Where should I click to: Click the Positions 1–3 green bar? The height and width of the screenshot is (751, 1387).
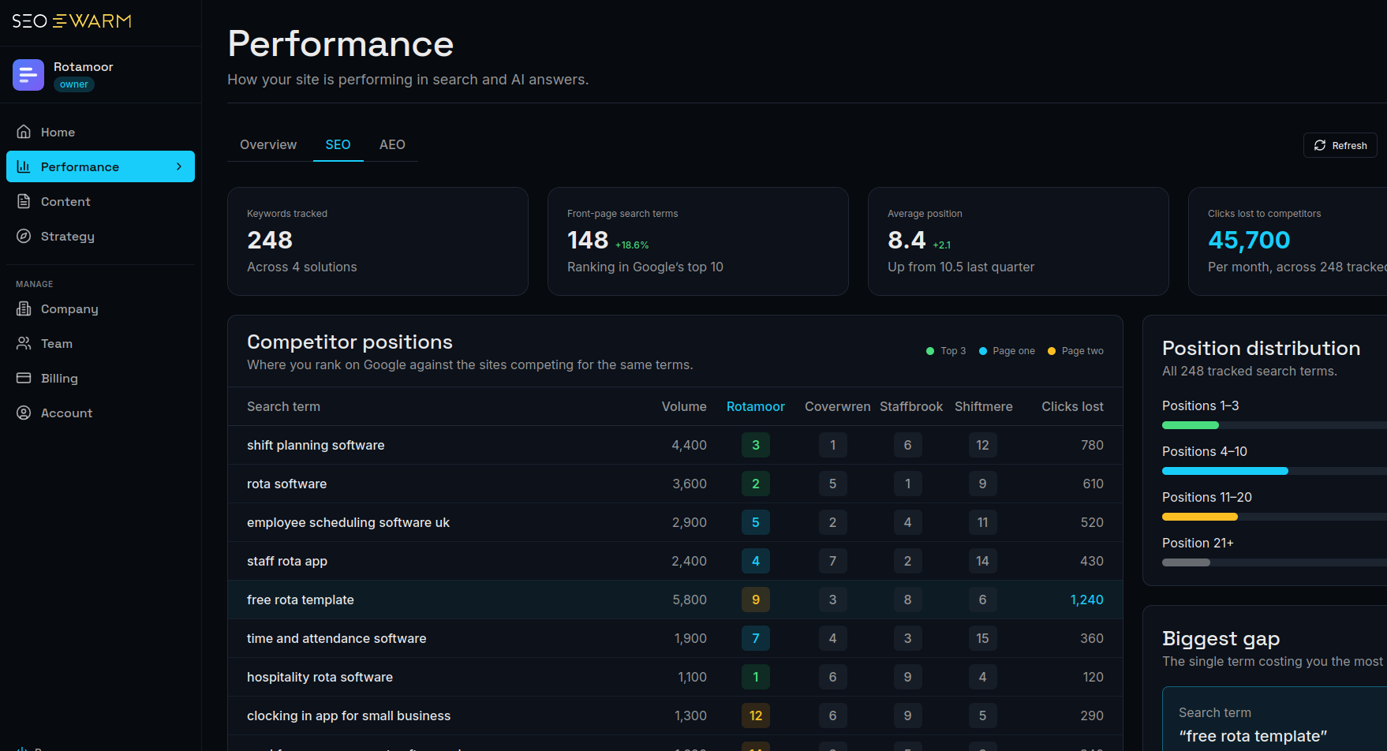1191,425
